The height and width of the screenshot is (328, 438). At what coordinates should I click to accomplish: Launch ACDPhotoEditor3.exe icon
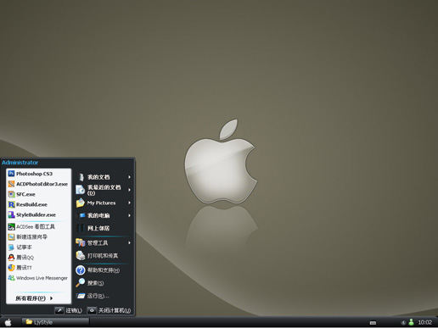pos(11,184)
